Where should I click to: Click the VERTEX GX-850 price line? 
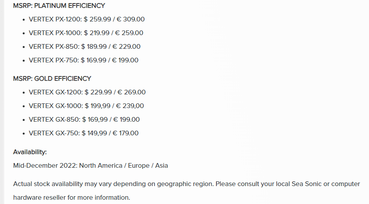click(84, 119)
